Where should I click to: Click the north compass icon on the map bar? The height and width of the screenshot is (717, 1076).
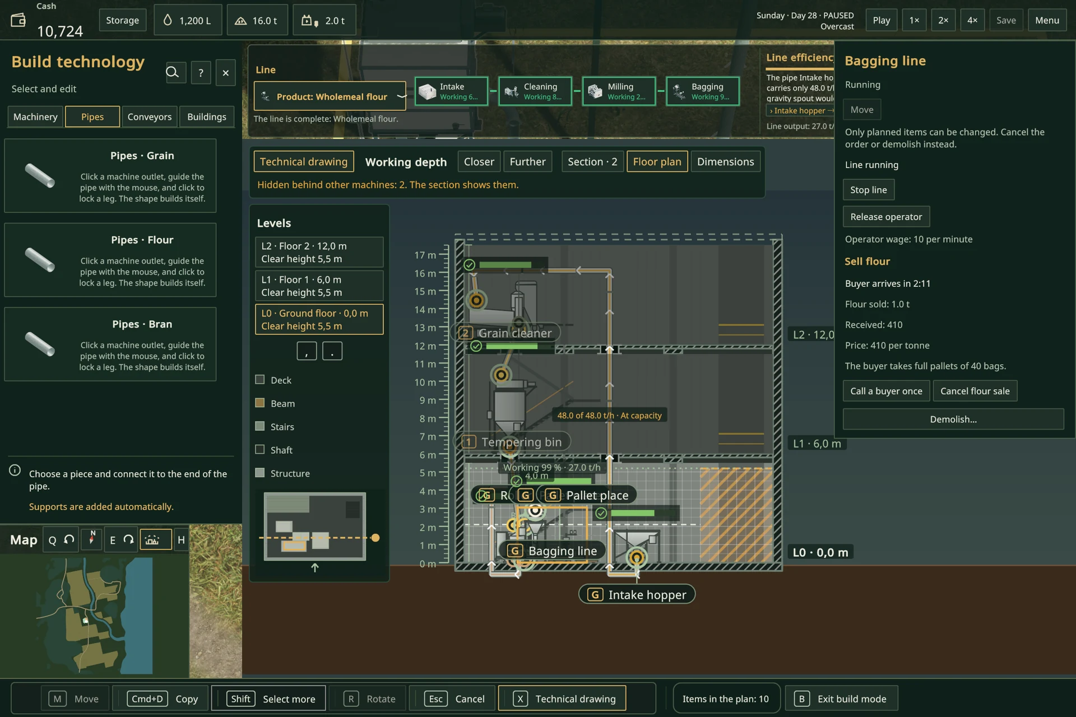92,540
